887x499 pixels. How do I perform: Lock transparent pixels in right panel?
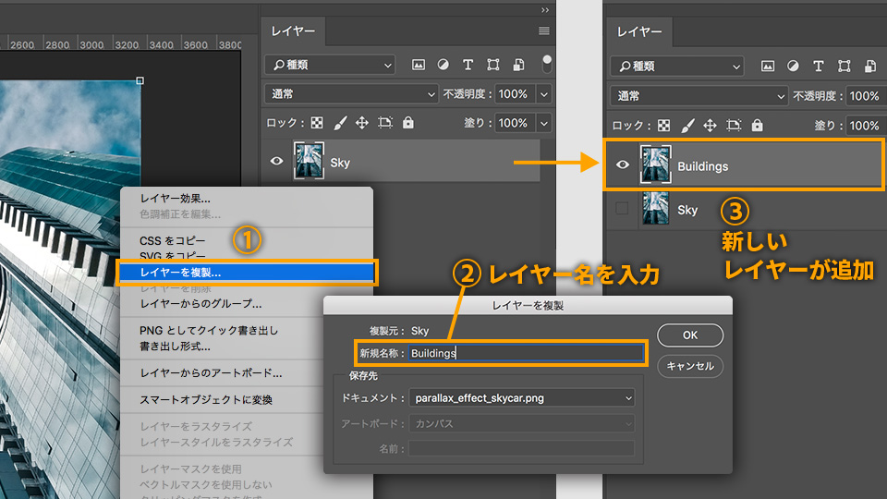click(664, 125)
